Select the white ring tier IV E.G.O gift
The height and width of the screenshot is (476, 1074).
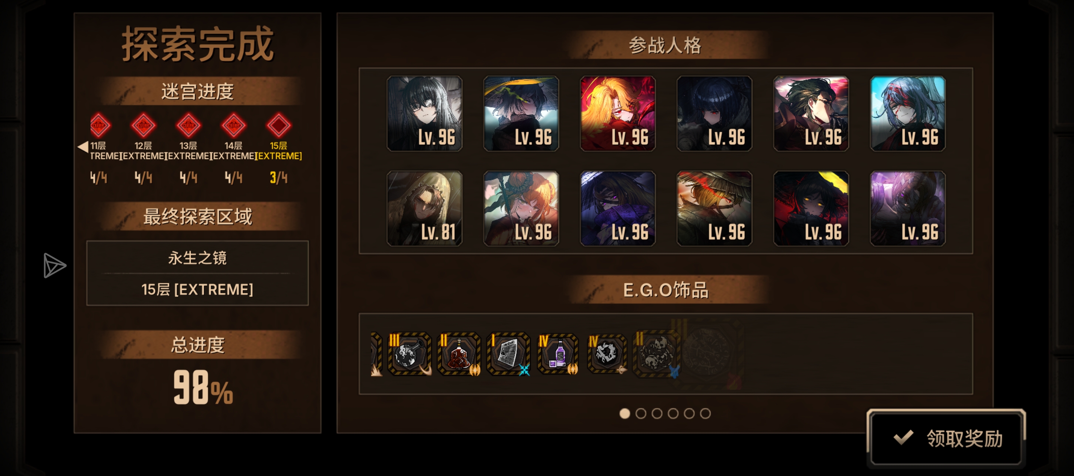pos(607,354)
